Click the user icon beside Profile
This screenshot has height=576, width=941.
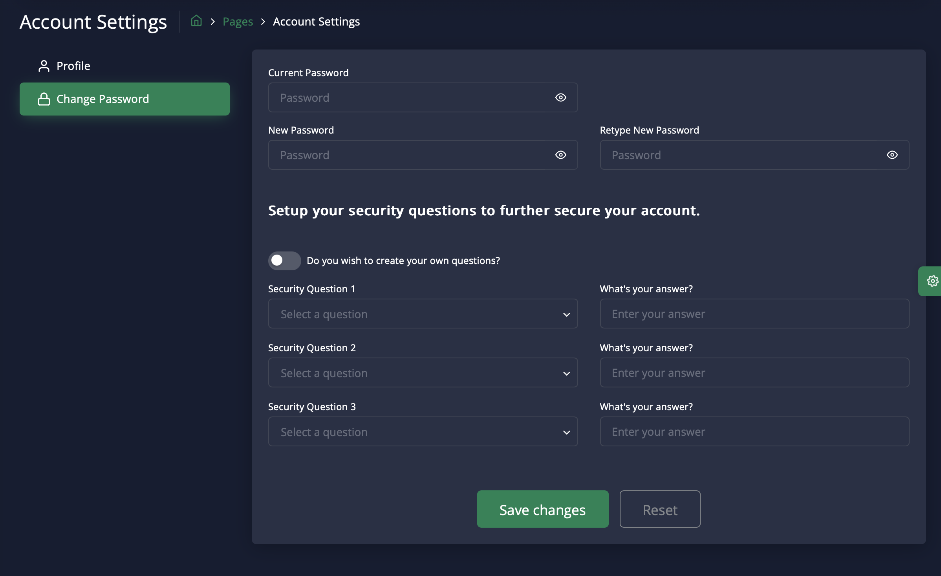[x=44, y=66]
